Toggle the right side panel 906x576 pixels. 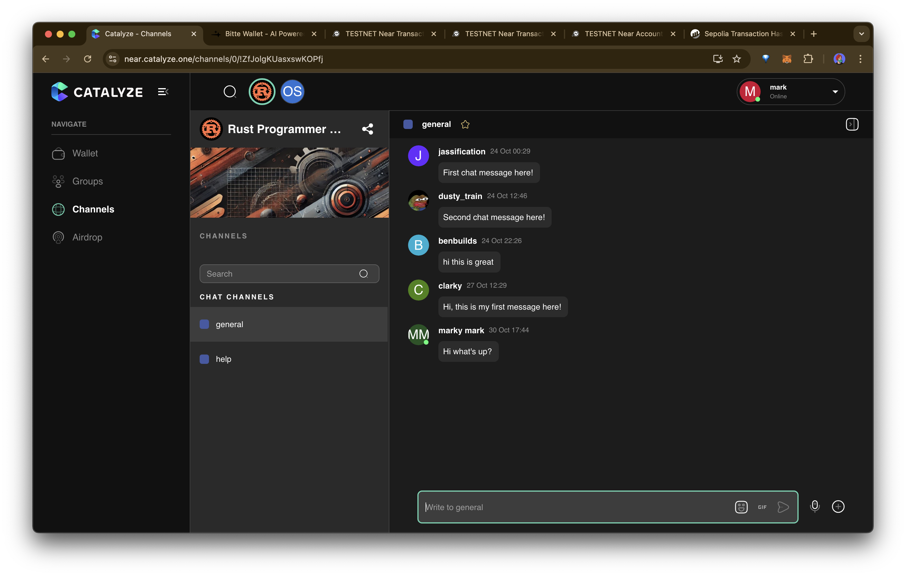852,124
